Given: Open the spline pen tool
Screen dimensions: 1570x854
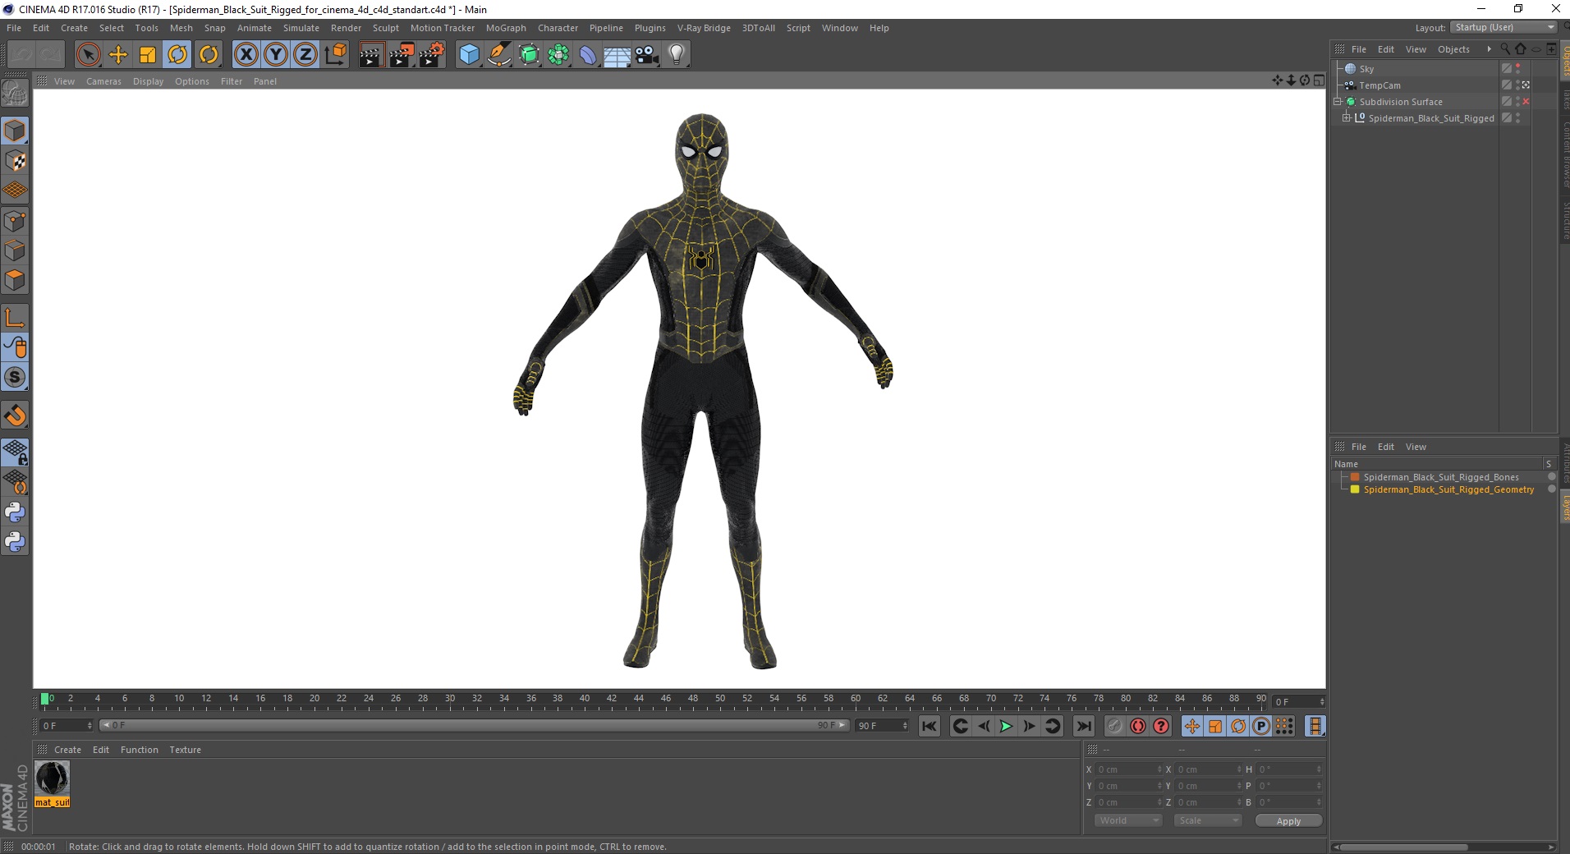Looking at the screenshot, I should 499,55.
